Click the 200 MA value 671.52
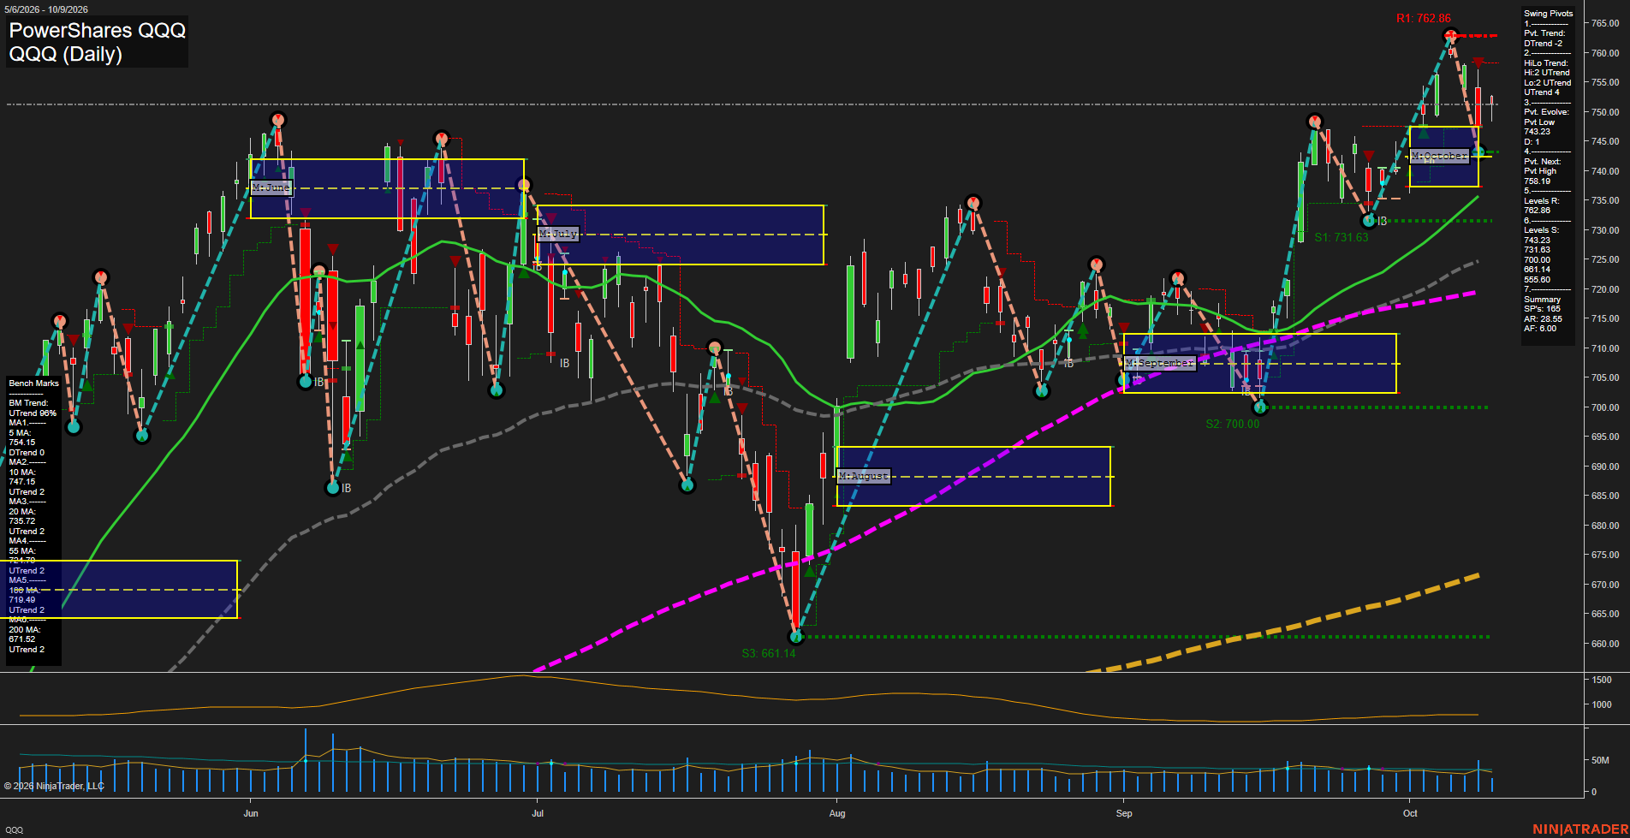Screen dimensions: 1630x838 tap(22, 639)
